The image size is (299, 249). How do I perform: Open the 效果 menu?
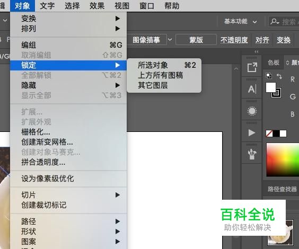click(x=97, y=6)
